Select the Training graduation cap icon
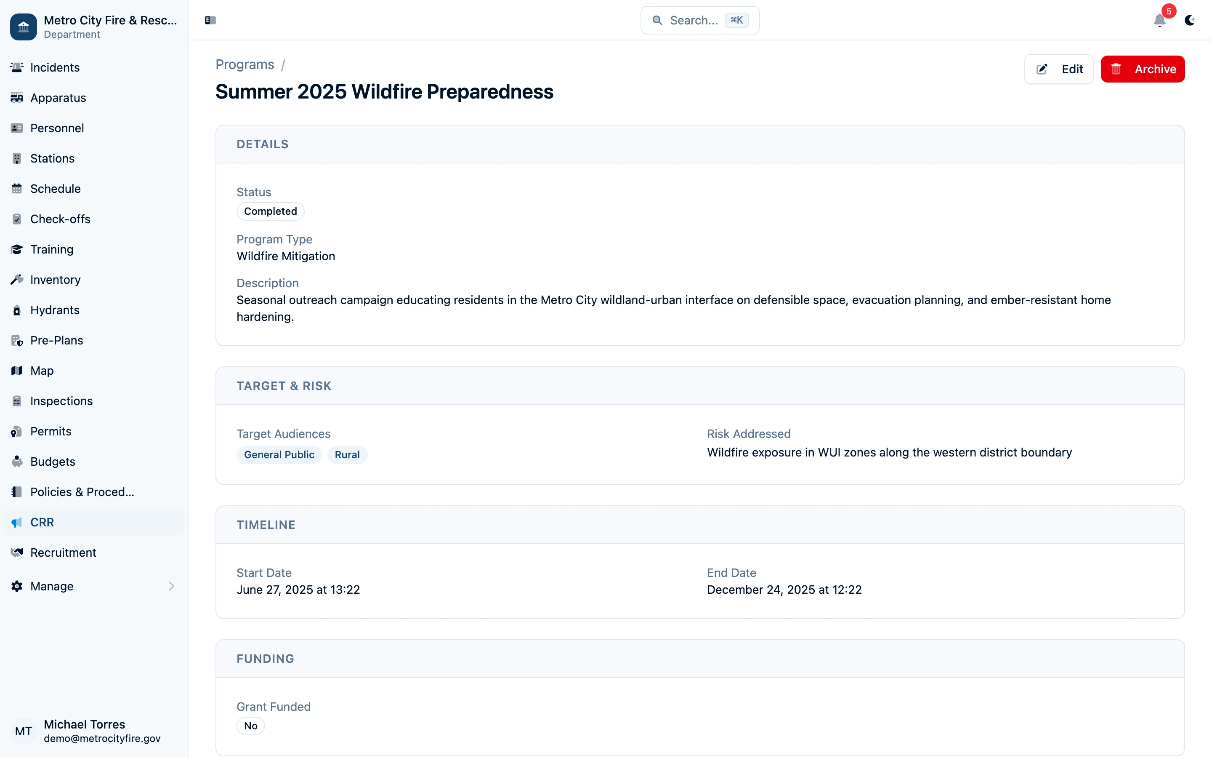 coord(17,250)
